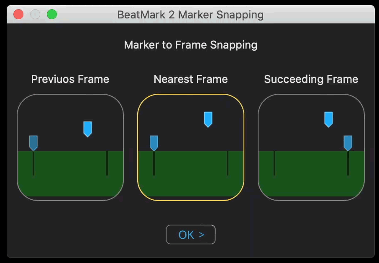Select the Nearest Frame snapping option
Viewport: 379px width, 263px height.
coord(191,147)
